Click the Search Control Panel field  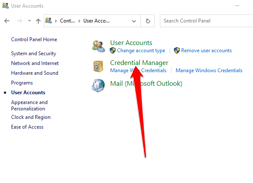pos(206,21)
